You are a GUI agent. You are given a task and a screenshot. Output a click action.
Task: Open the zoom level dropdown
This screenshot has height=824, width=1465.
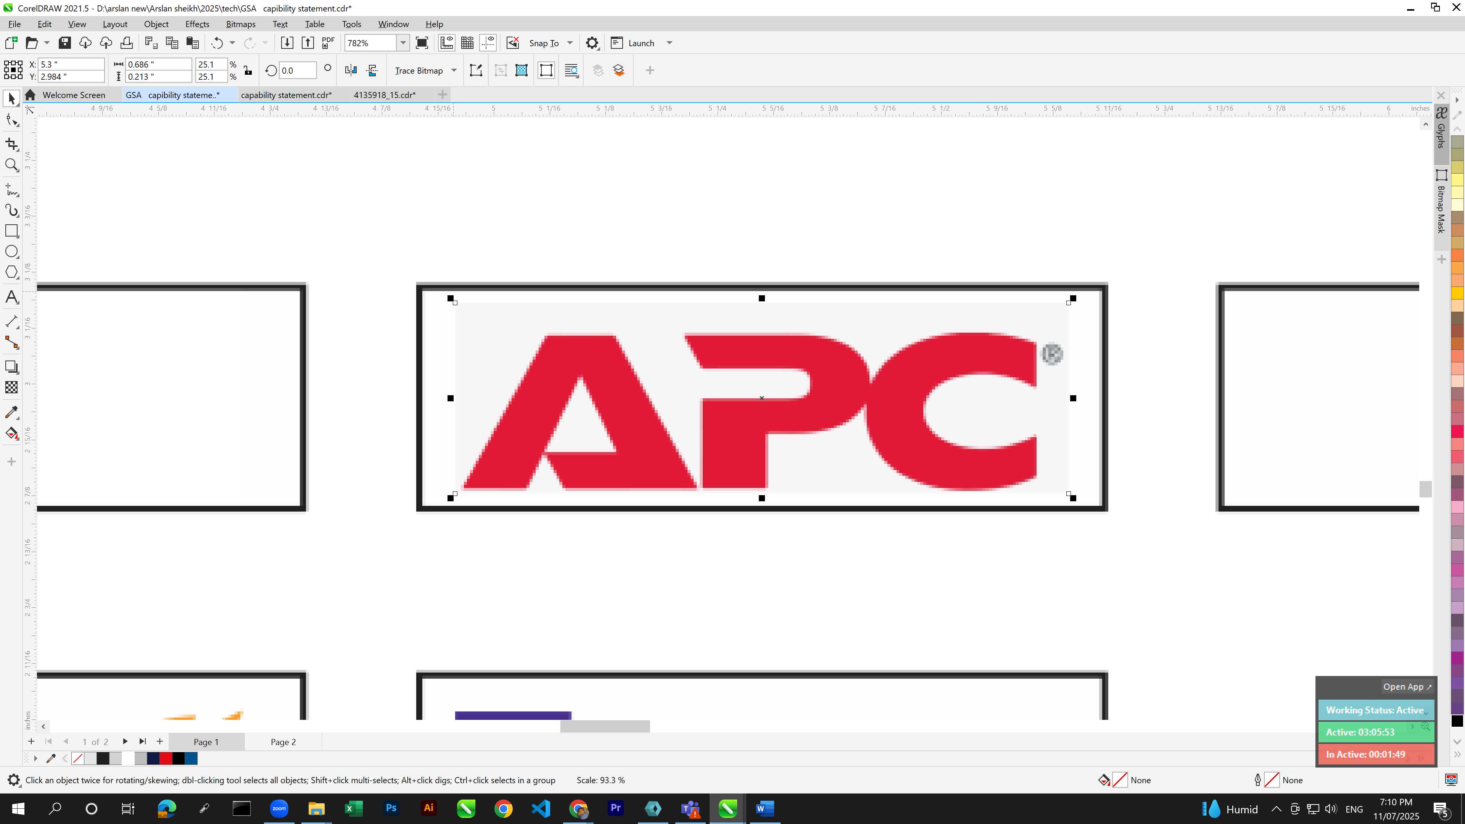[x=403, y=43]
